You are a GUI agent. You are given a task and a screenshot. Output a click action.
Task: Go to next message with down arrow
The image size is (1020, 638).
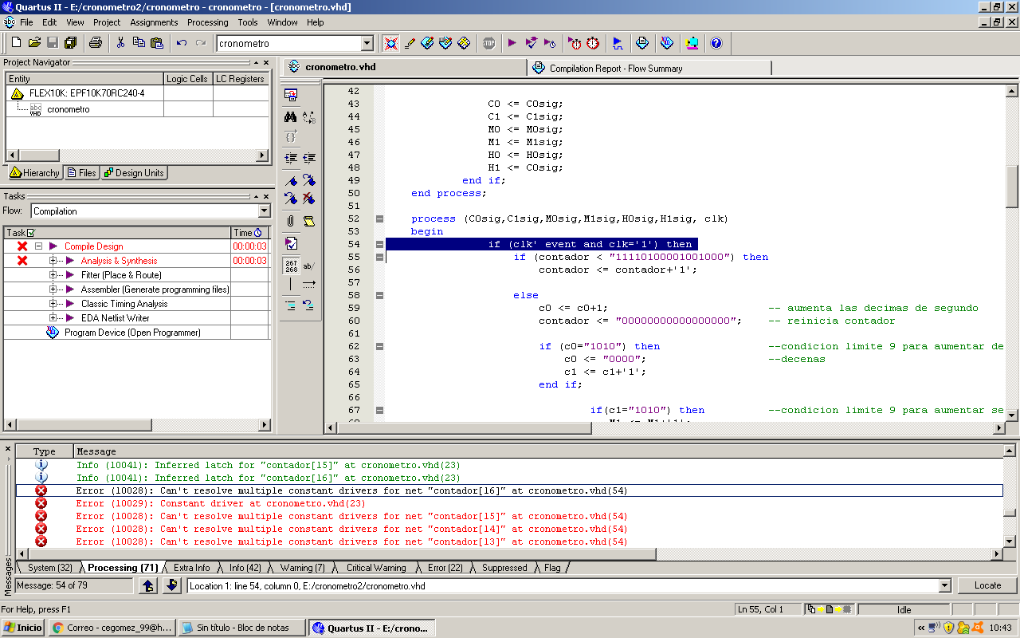point(172,585)
